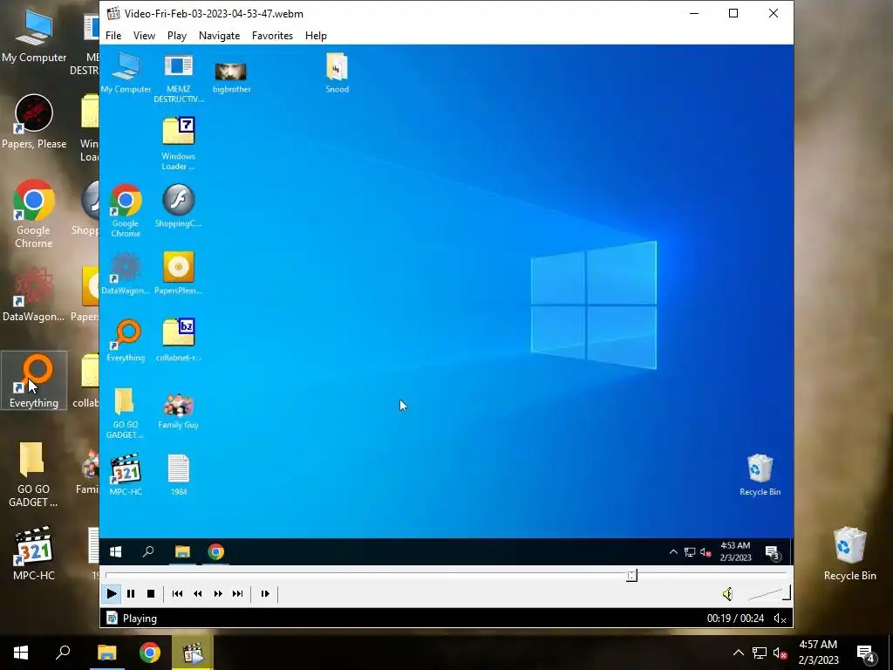
Task: Toggle the player's volume speaker icon
Action: (727, 594)
